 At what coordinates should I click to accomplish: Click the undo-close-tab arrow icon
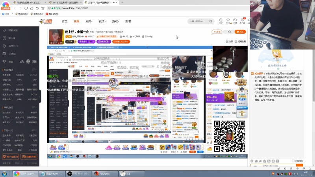click(x=37, y=8)
